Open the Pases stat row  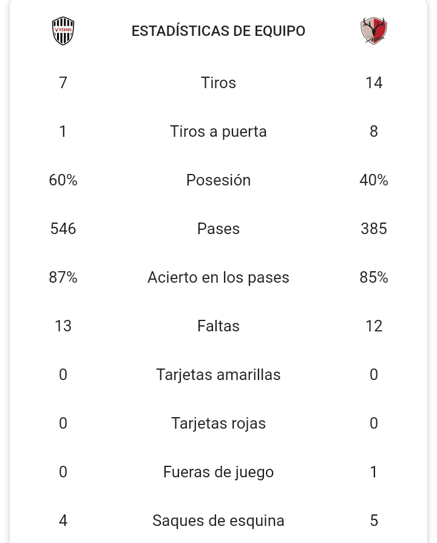pos(218,229)
